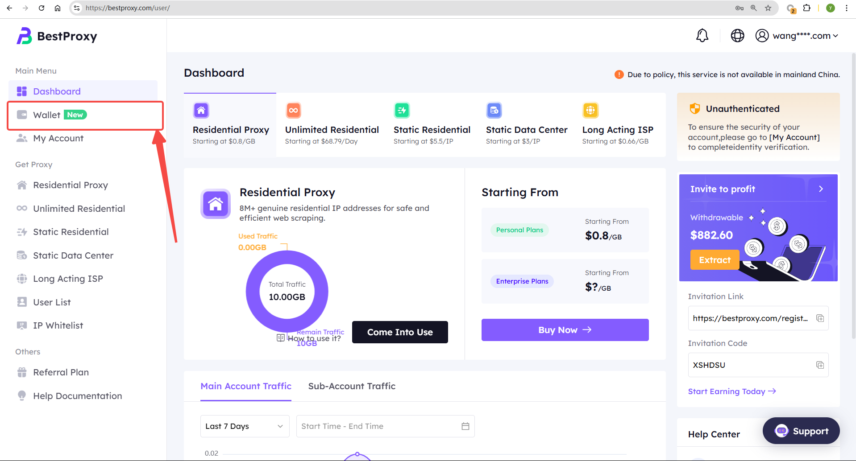Click the IP Whitelist sidebar icon
The image size is (856, 461).
click(x=22, y=325)
